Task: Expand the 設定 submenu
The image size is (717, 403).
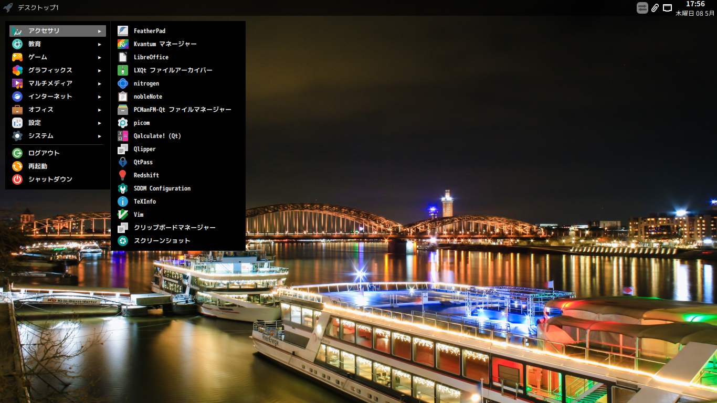Action: 34,122
